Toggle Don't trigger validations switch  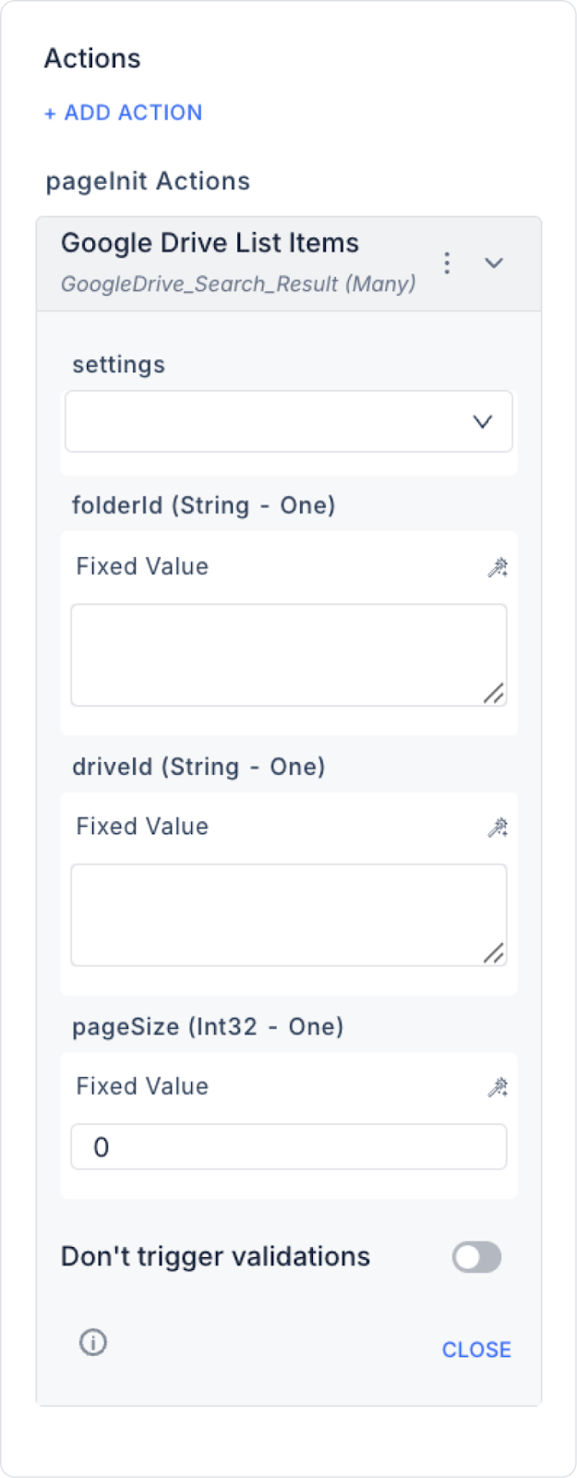(476, 1257)
